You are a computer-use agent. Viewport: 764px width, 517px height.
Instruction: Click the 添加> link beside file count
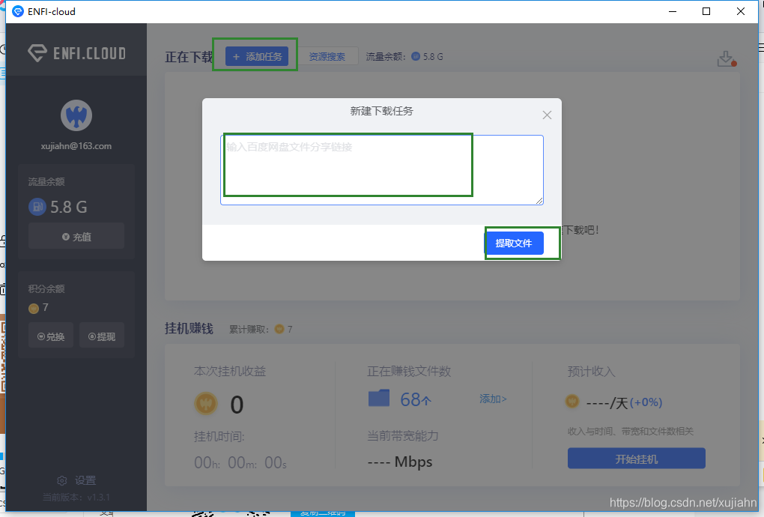coord(493,399)
